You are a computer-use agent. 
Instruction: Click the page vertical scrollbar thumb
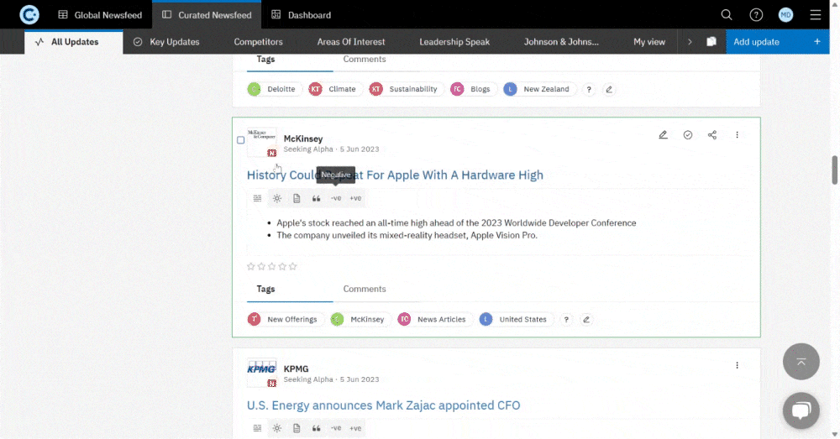[x=834, y=170]
